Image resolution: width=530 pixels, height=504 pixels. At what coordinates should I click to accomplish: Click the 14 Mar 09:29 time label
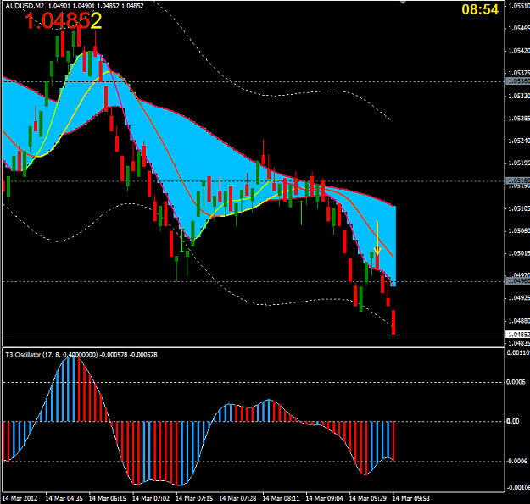368,498
